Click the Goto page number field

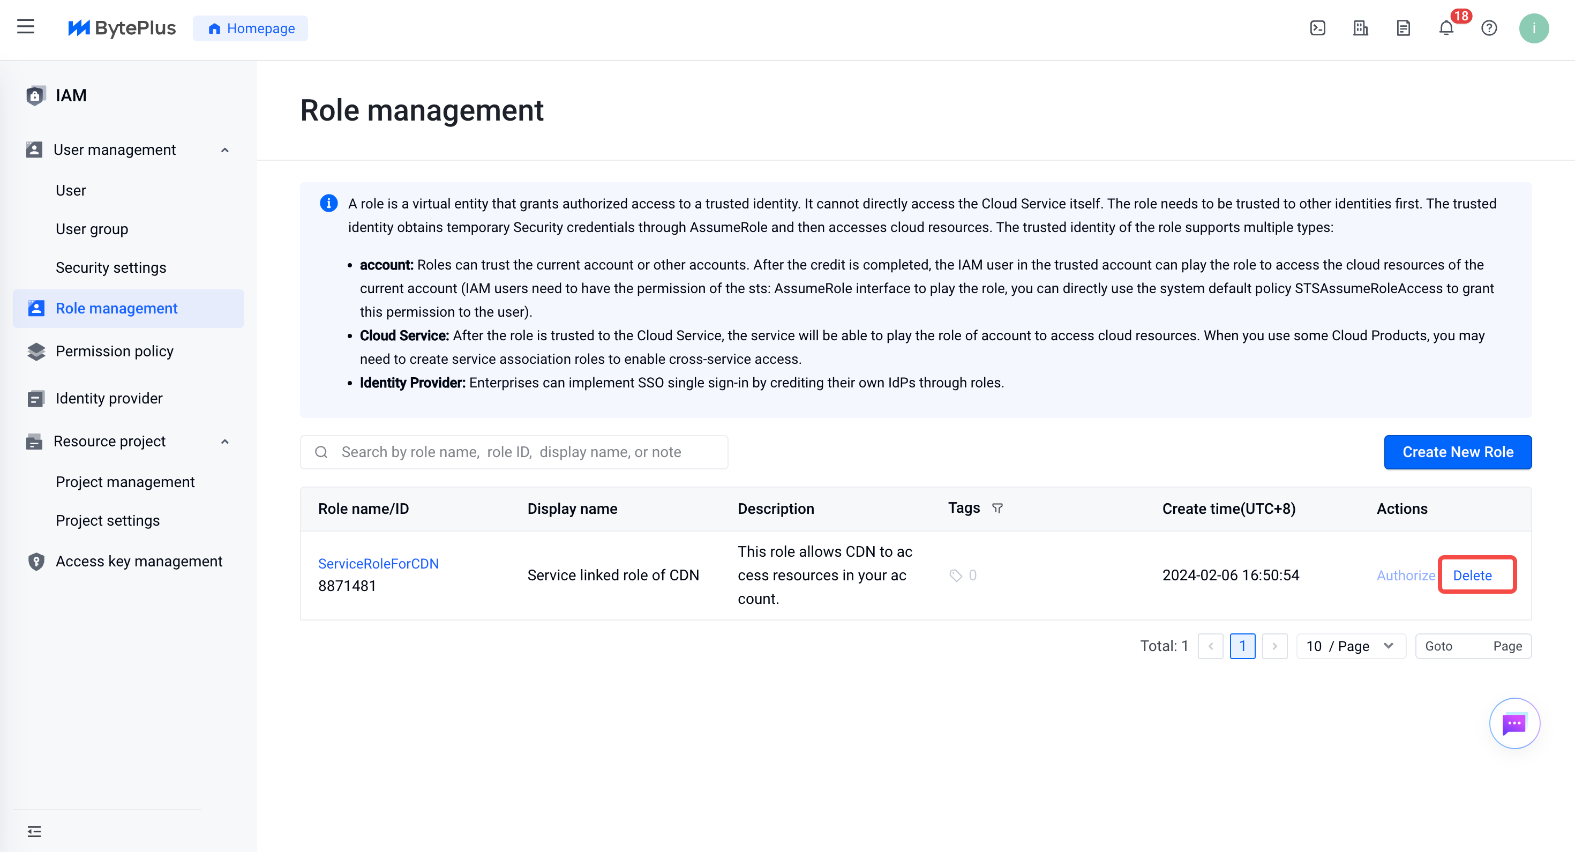1472,646
